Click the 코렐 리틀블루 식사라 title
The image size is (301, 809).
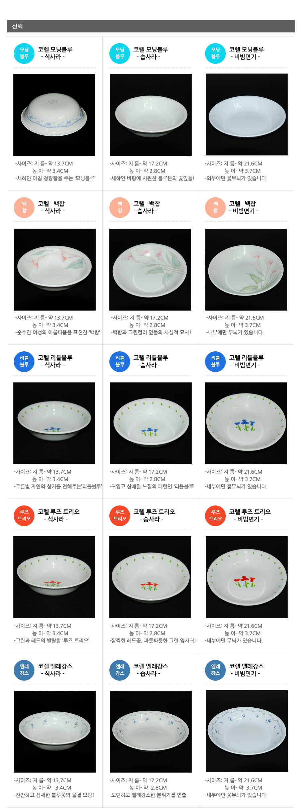[x=55, y=361]
